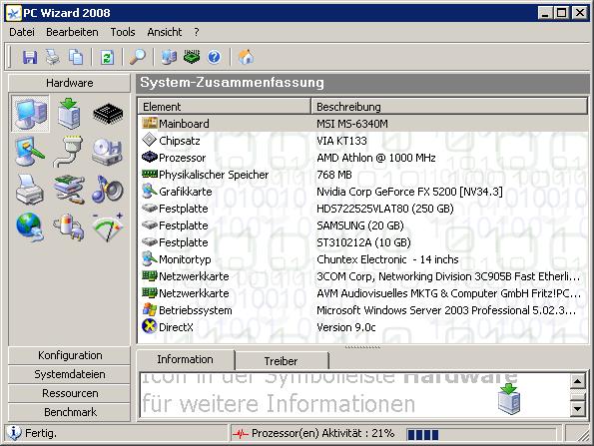Click the 768 MB memory value

[334, 175]
